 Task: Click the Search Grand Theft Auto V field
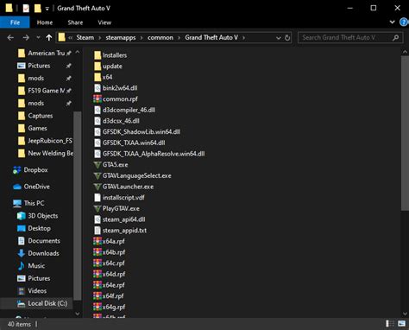point(350,37)
